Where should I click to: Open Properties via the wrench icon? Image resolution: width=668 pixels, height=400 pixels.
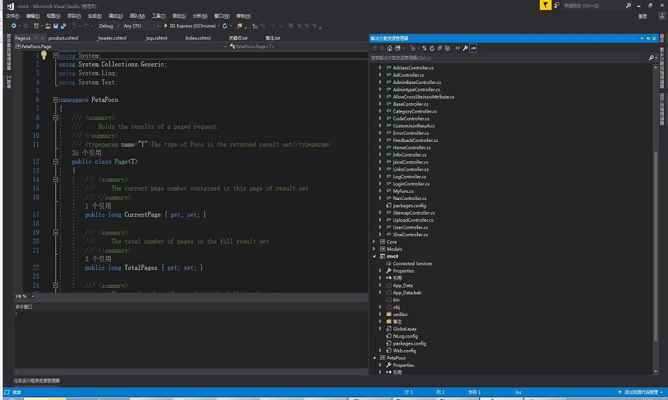tap(465, 48)
